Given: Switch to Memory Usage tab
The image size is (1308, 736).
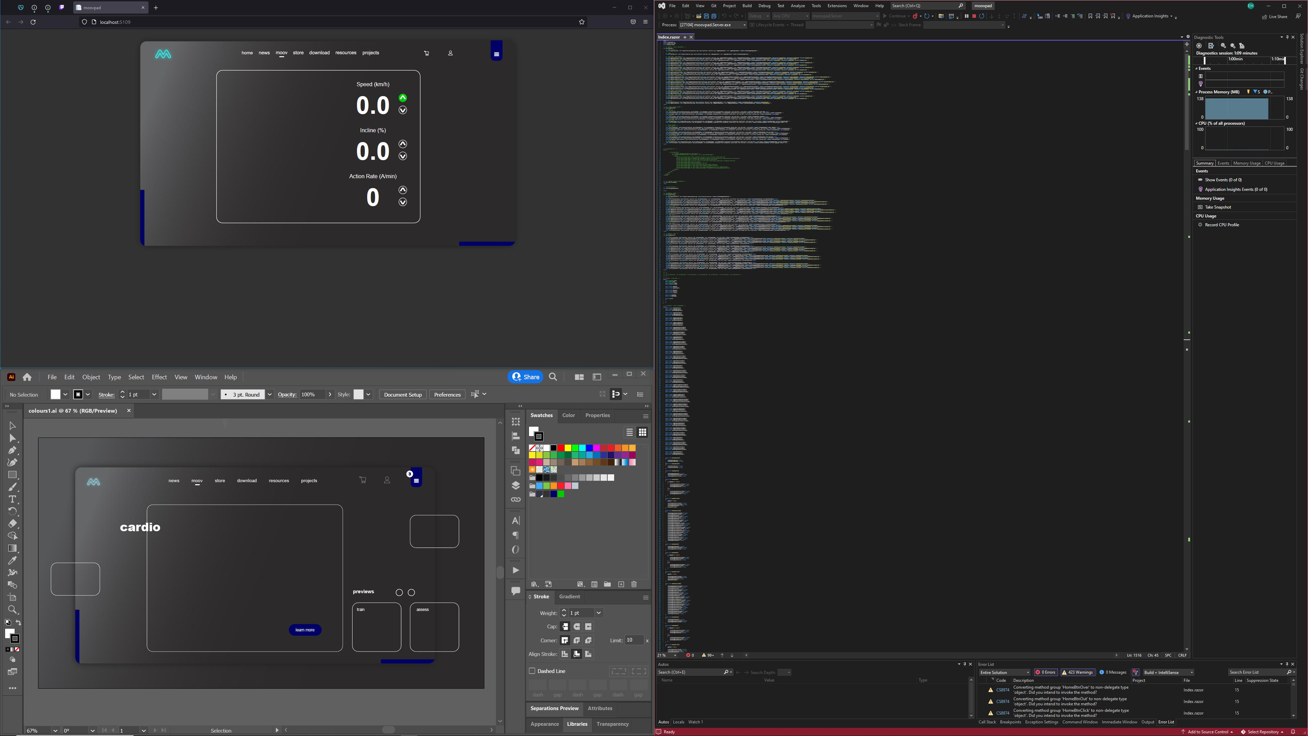Looking at the screenshot, I should [x=1247, y=163].
